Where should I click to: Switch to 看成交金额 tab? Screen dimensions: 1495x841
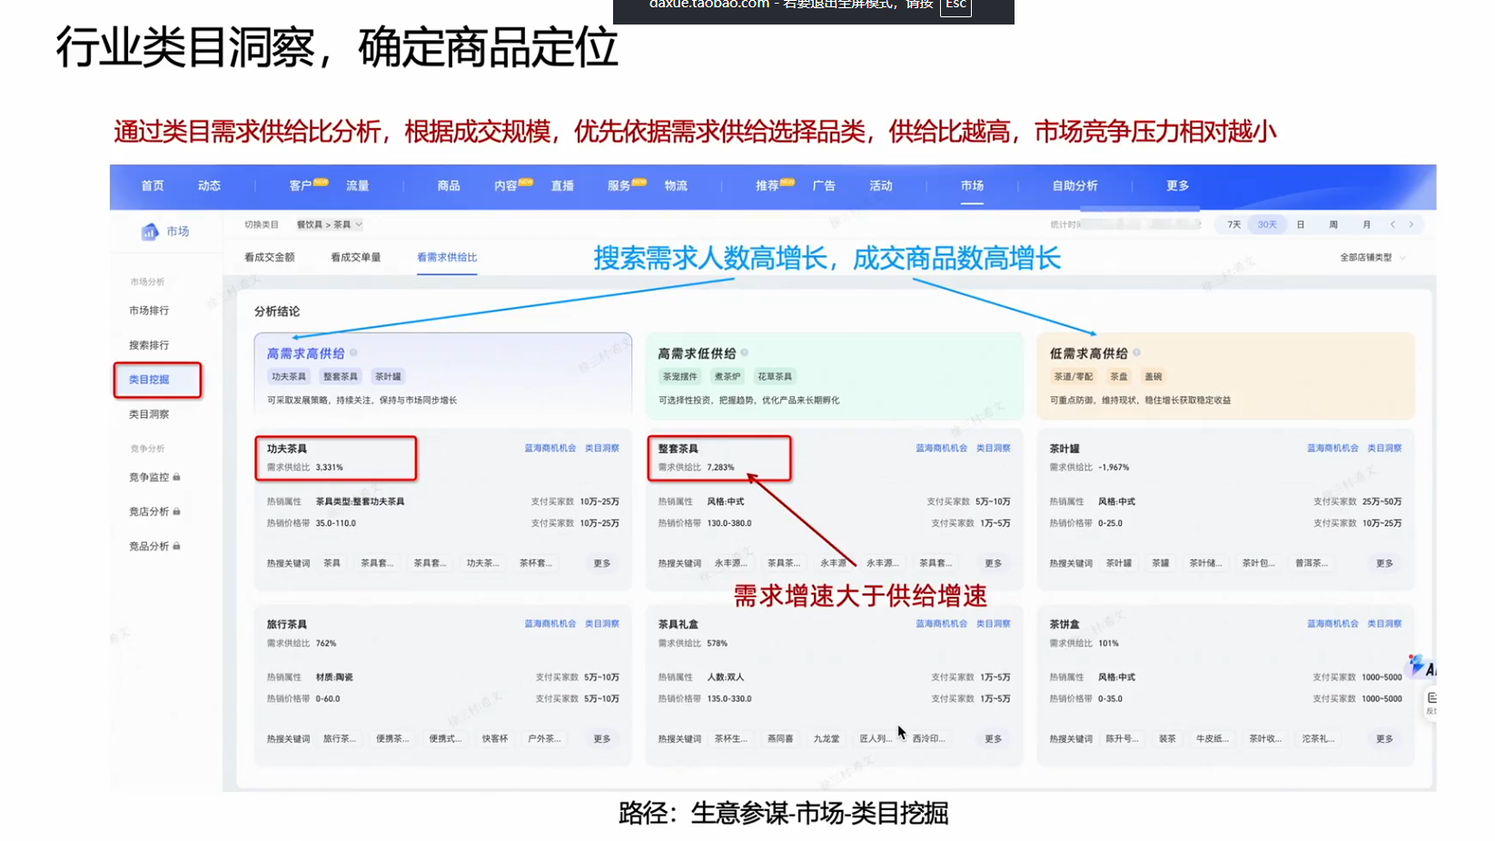[x=269, y=257]
